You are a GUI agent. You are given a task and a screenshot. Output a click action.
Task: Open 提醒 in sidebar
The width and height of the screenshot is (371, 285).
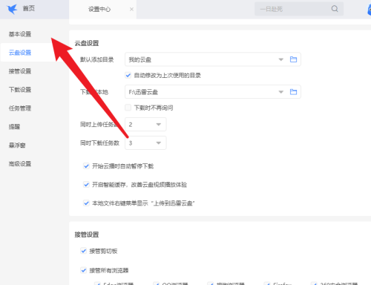pyautogui.click(x=14, y=127)
